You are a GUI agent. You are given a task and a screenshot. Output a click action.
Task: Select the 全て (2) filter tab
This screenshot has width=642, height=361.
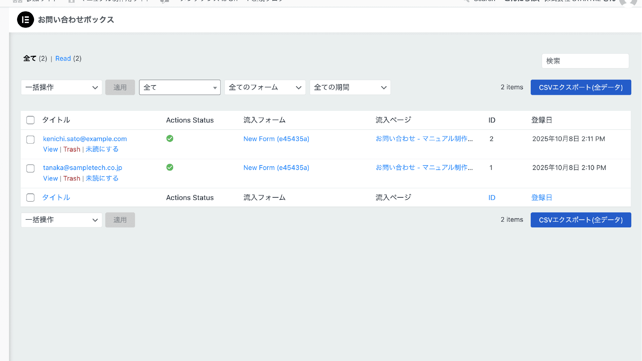(x=30, y=58)
